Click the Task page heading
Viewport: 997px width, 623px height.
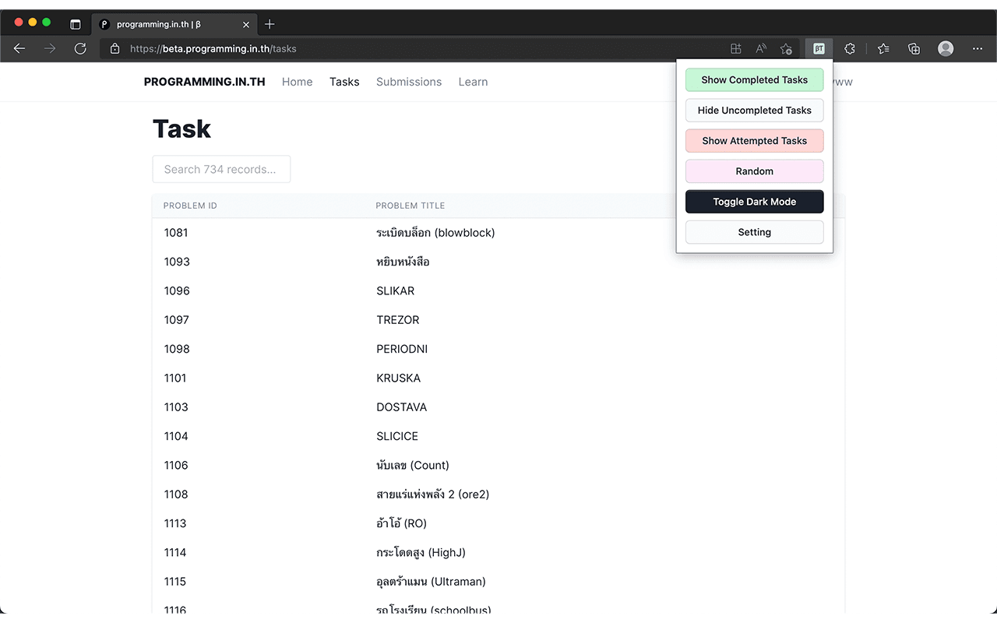(181, 128)
